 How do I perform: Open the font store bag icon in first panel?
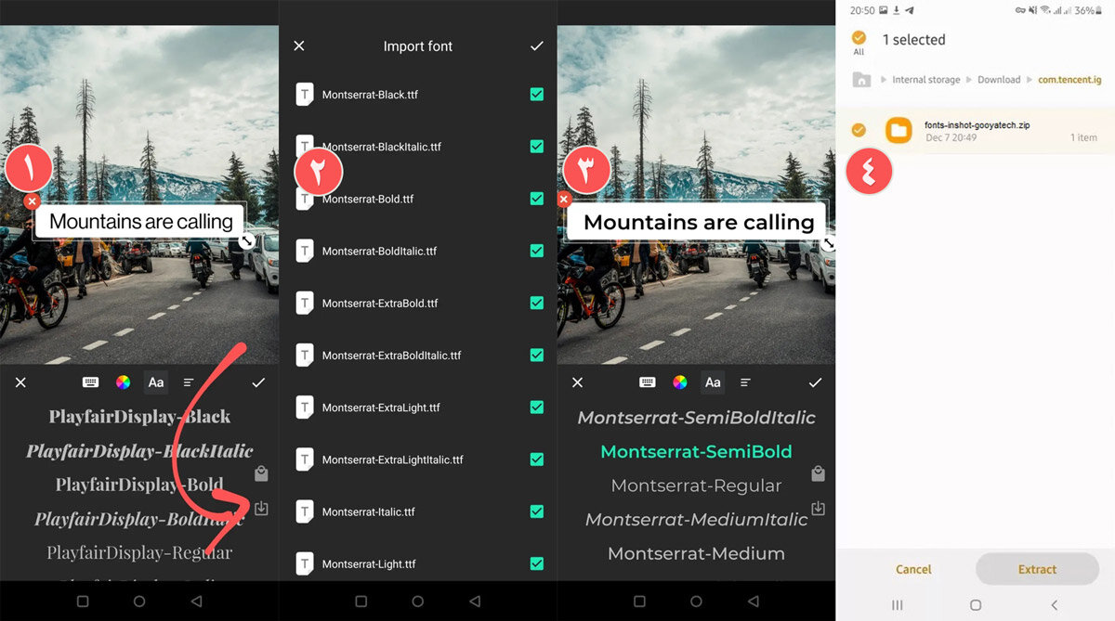tap(261, 474)
